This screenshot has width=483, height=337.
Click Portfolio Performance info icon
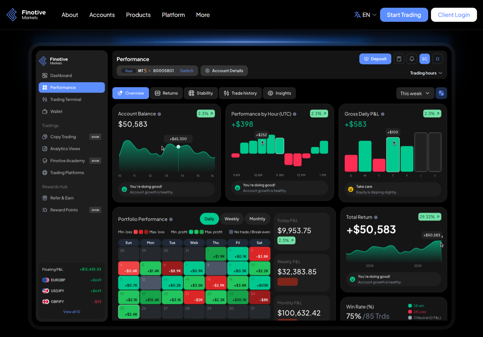[x=171, y=219]
